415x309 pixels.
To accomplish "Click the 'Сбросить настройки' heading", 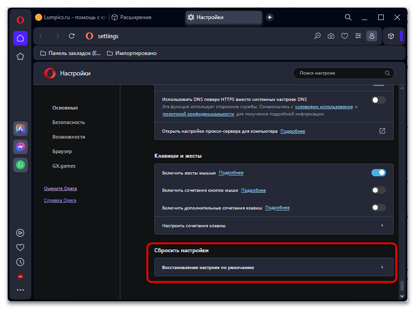I will point(181,250).
